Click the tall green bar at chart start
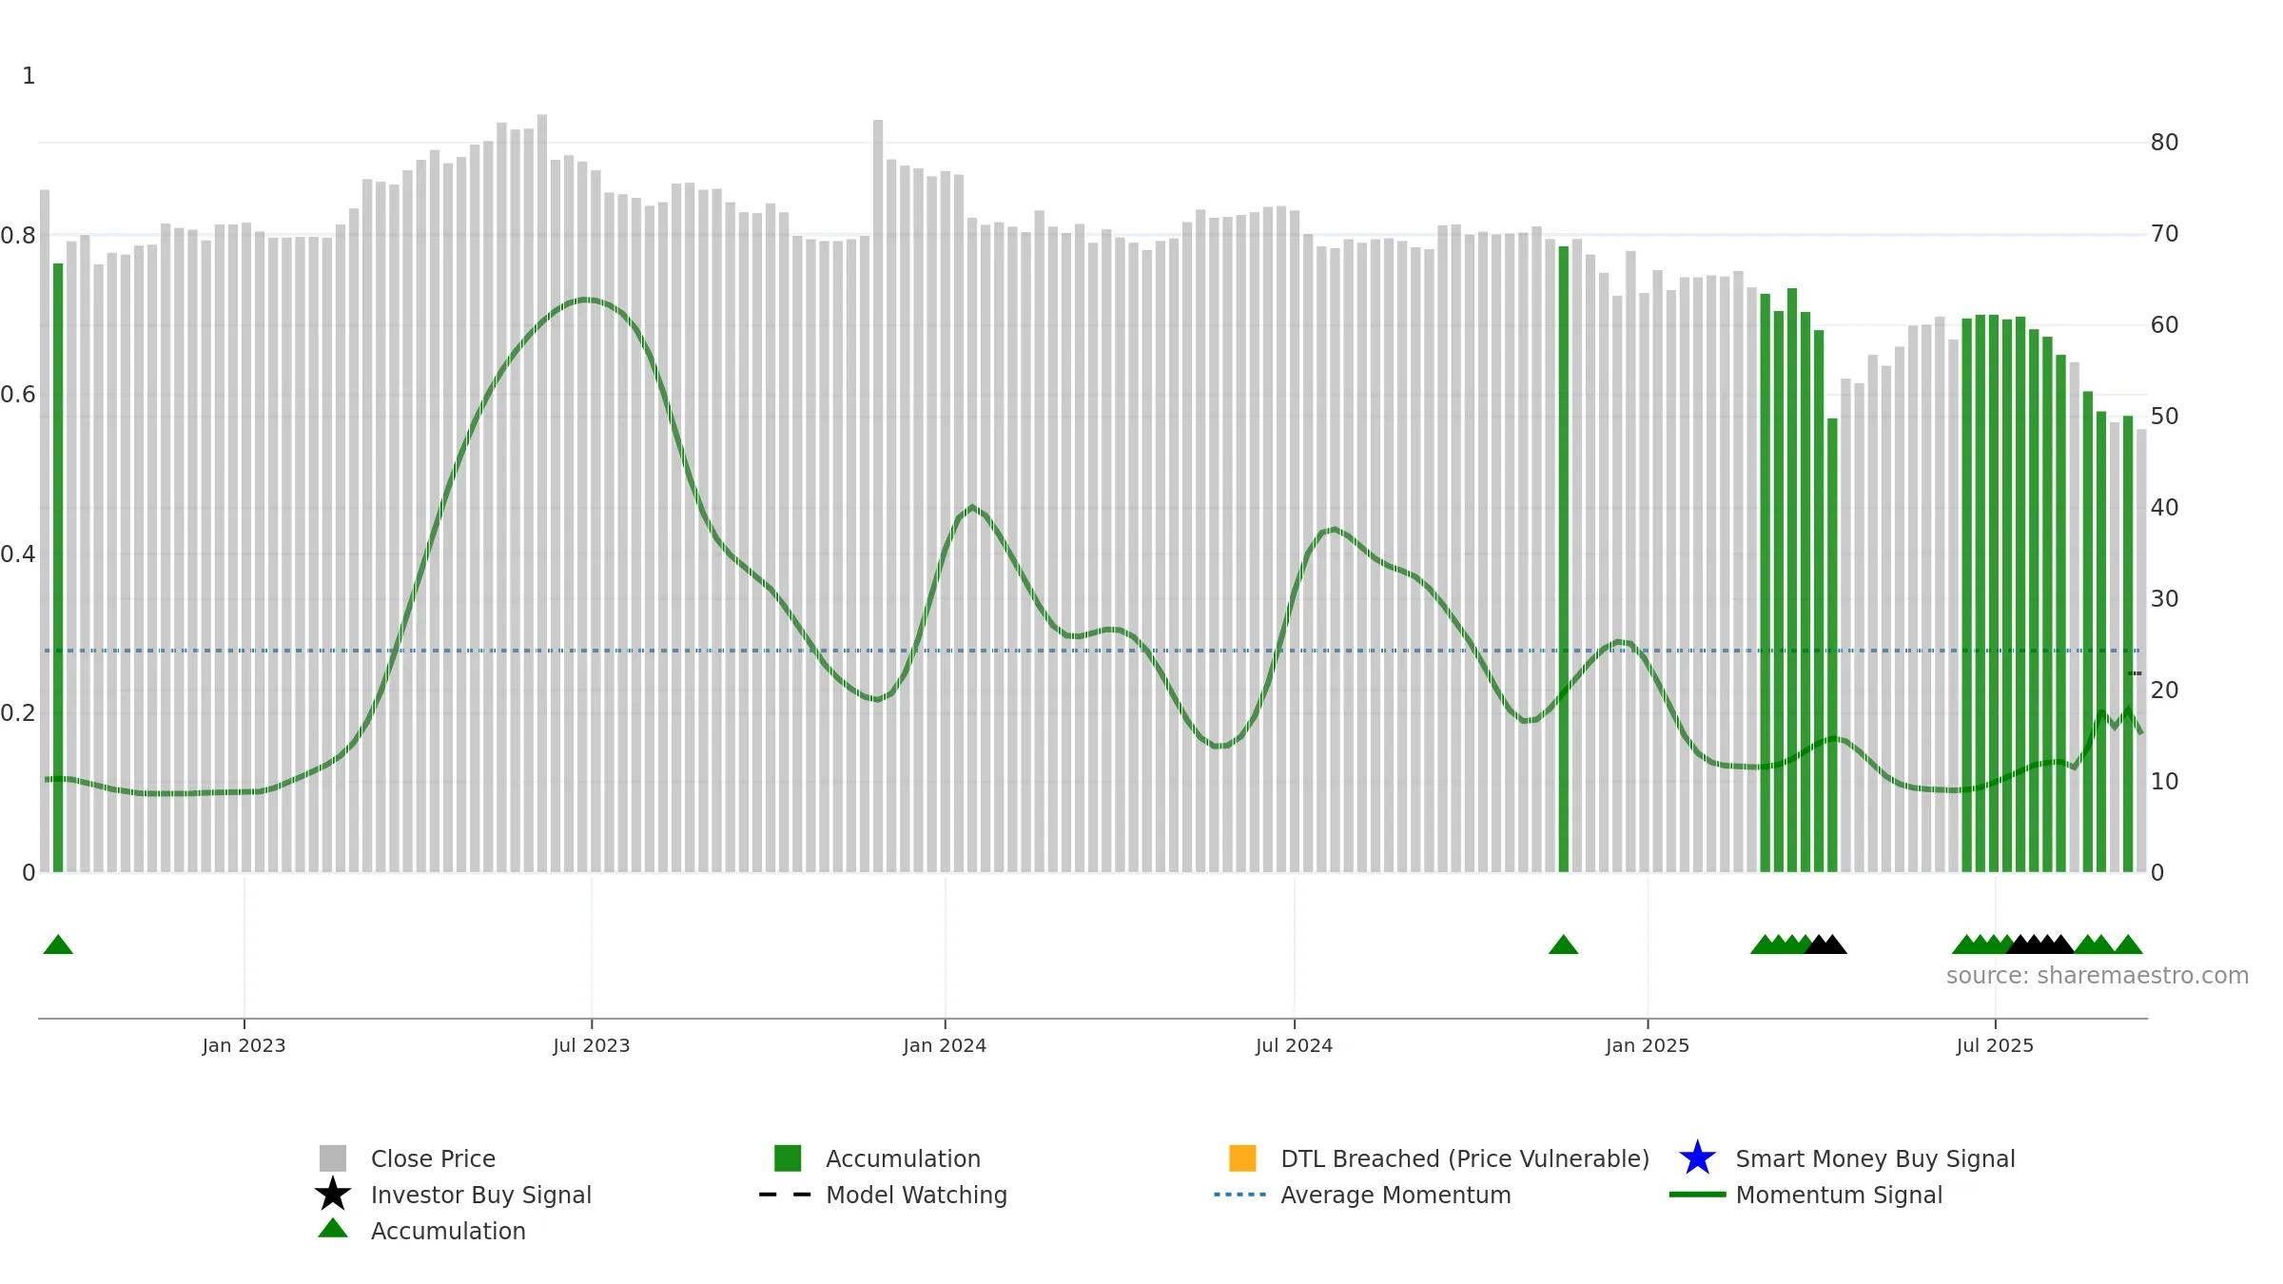This screenshot has height=1284, width=2283. pos(58,567)
